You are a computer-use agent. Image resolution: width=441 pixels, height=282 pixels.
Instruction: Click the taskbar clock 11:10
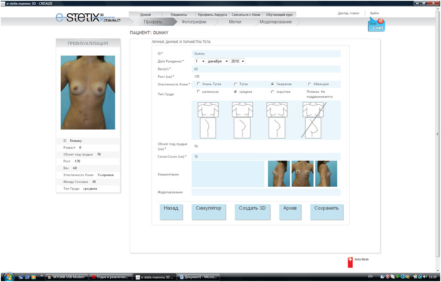[x=432, y=277]
